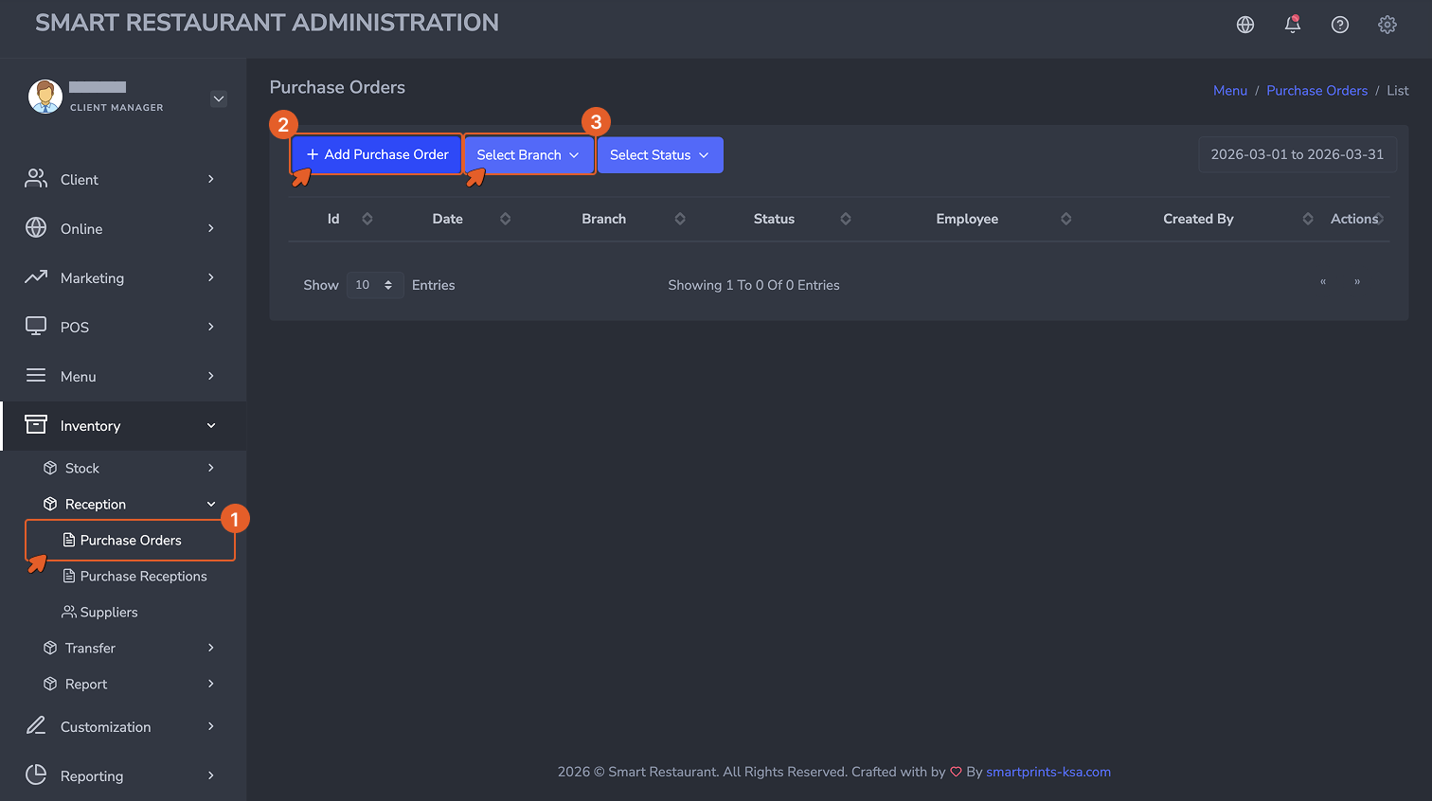Collapse the Inventory section chevron
Viewport: 1432px width, 801px height.
click(211, 426)
